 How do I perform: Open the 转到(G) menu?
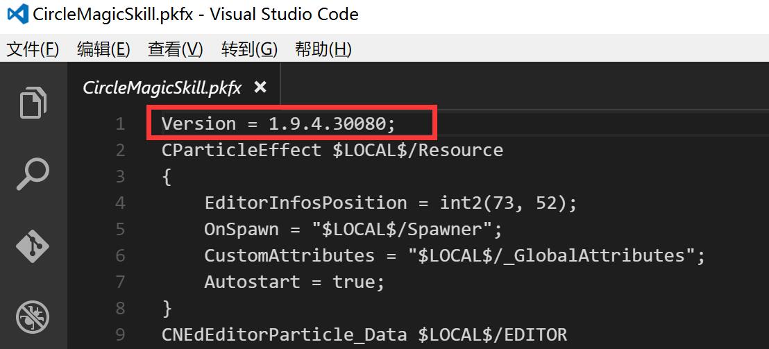(249, 49)
